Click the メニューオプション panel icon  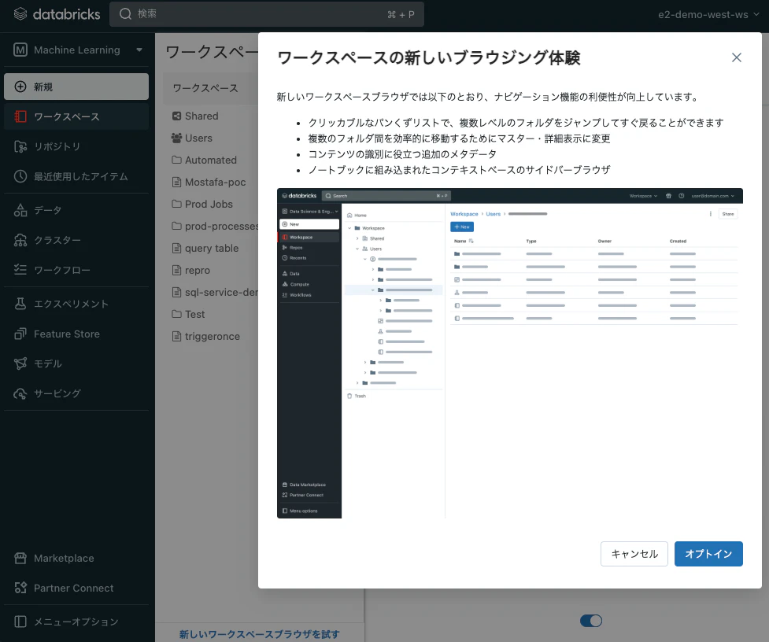20,622
